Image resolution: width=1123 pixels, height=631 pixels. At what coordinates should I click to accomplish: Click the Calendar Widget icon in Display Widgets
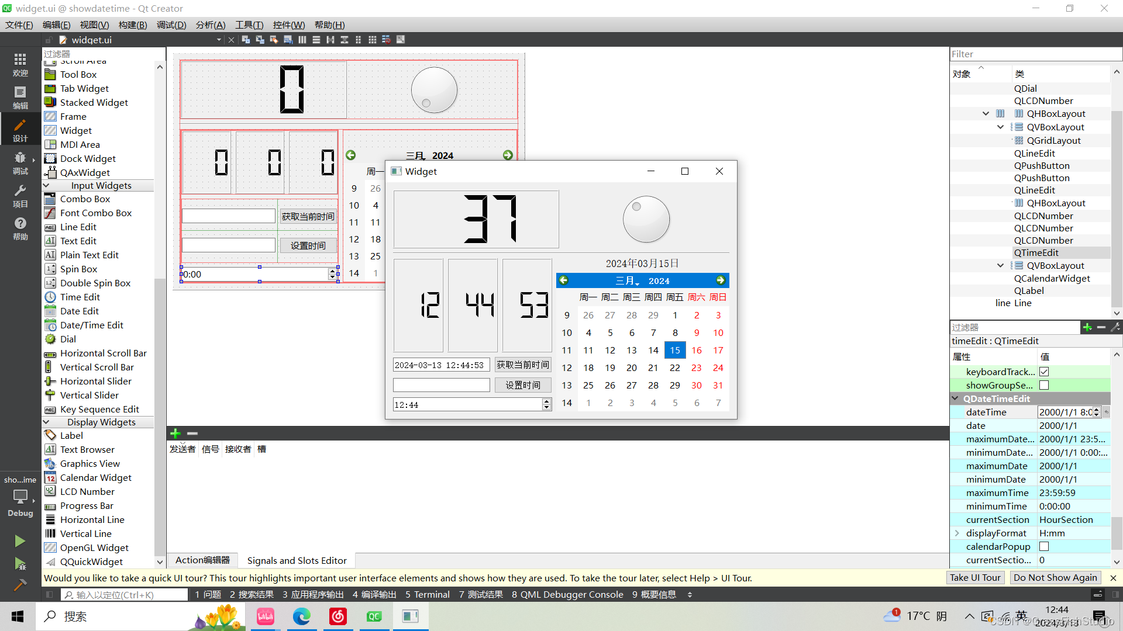50,477
